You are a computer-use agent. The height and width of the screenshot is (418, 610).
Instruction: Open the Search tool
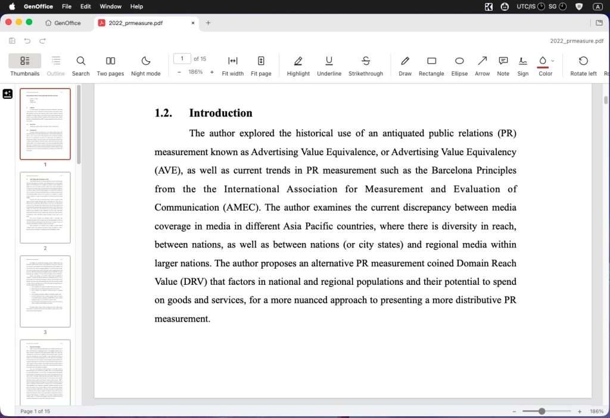click(80, 65)
